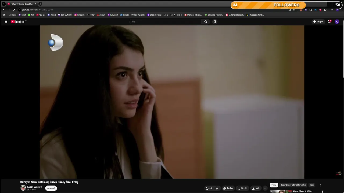Save the video with Kaydet
The image size is (344, 193).
(242, 188)
